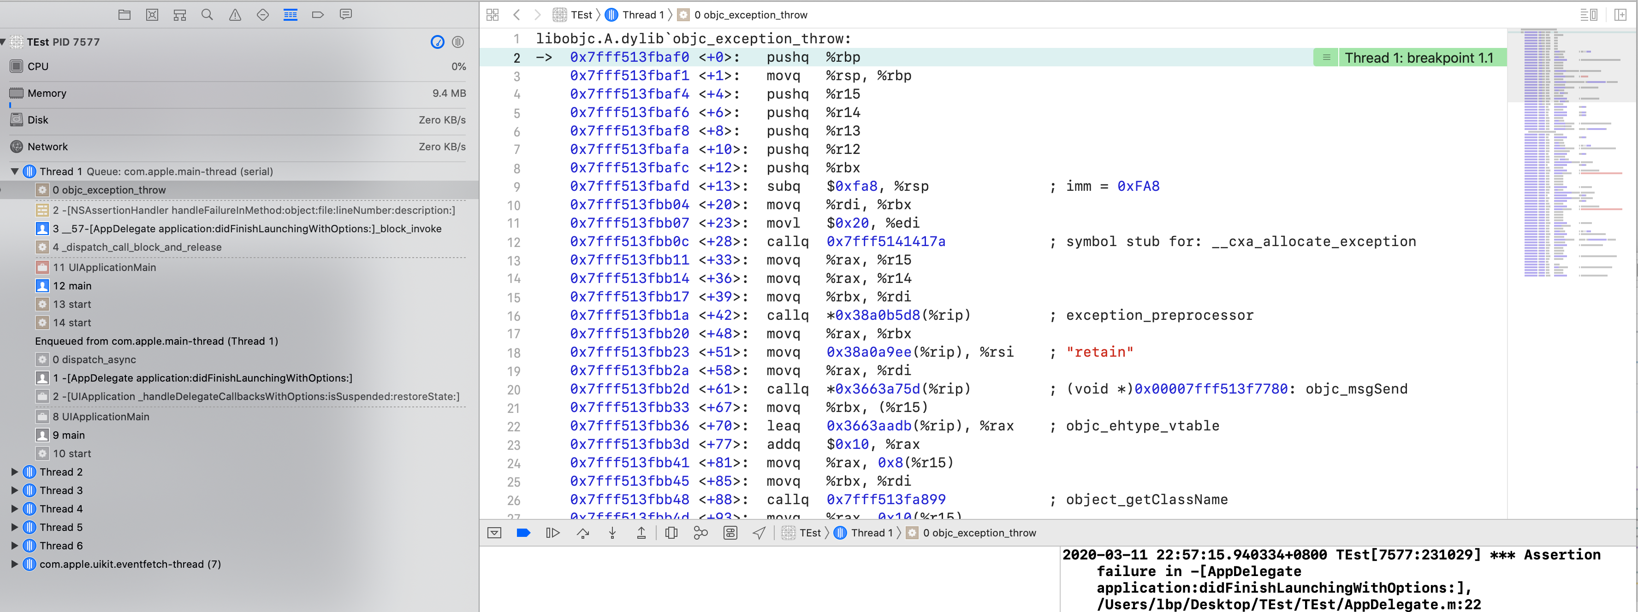Select the Memory gauge row
The width and height of the screenshot is (1638, 612).
click(239, 94)
